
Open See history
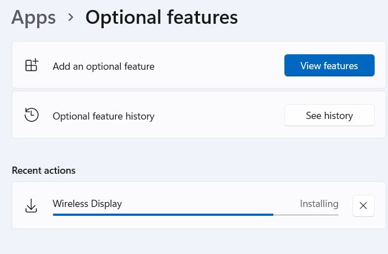[329, 115]
